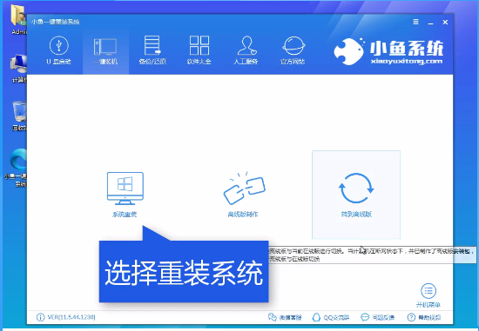Click the 系统重装 monitor icon

point(125,189)
